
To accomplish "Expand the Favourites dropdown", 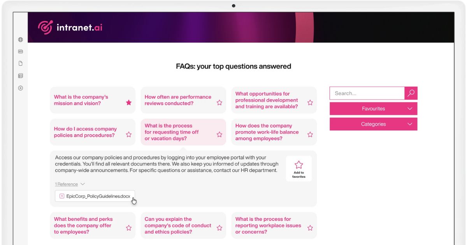I will click(373, 109).
